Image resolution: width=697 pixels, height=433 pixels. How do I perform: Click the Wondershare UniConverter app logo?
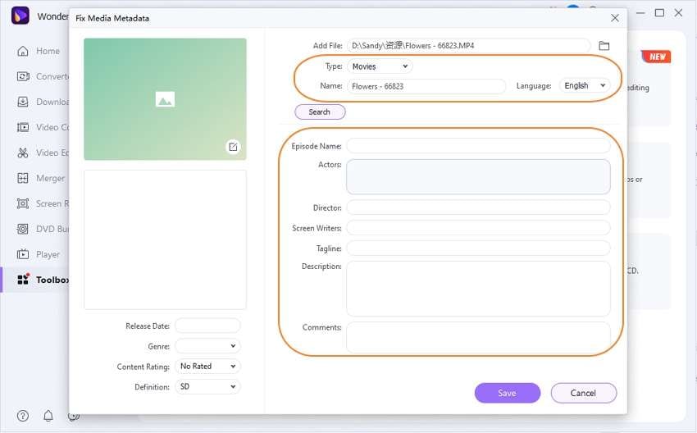click(20, 16)
